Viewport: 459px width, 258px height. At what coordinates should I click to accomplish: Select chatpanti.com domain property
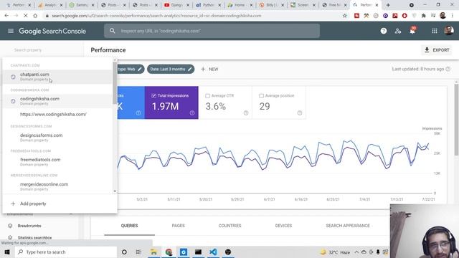point(57,77)
